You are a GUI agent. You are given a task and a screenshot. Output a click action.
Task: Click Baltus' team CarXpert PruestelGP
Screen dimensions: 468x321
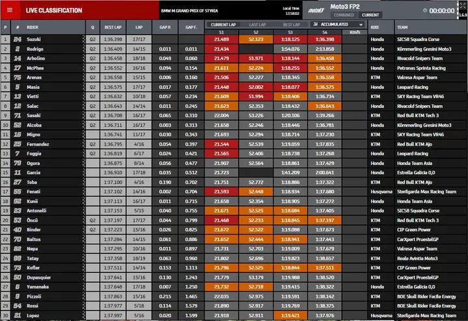tap(417, 239)
